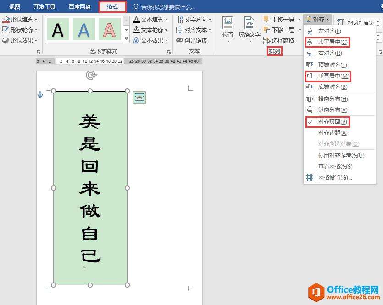
Task: Click the text 美是回来做自己 in the box
Action: click(x=90, y=188)
